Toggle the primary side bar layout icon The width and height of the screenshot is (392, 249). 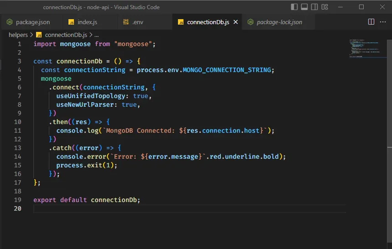coord(294,7)
